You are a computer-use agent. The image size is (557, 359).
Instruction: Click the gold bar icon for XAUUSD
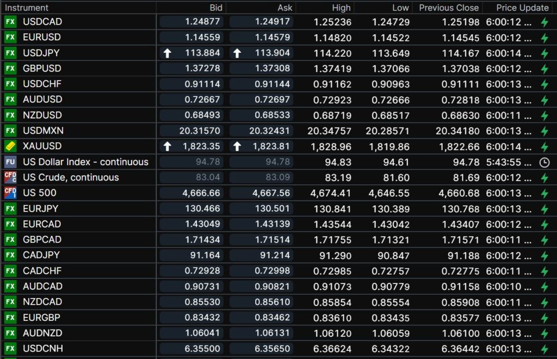(x=10, y=146)
